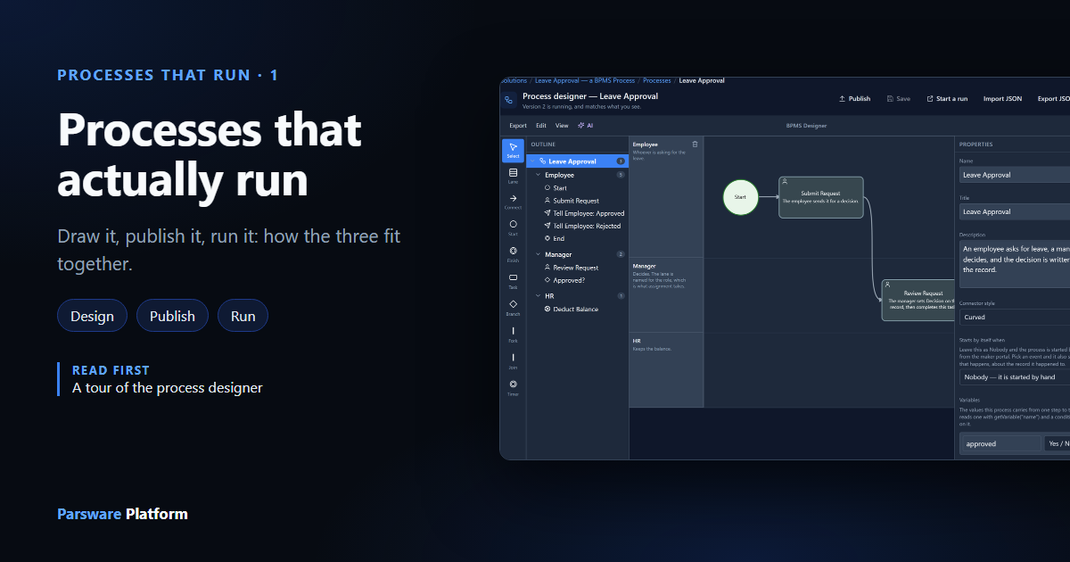
Task: Select End in the outline tree
Action: click(554, 238)
